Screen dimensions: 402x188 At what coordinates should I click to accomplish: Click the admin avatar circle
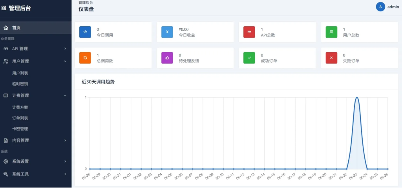click(x=380, y=7)
